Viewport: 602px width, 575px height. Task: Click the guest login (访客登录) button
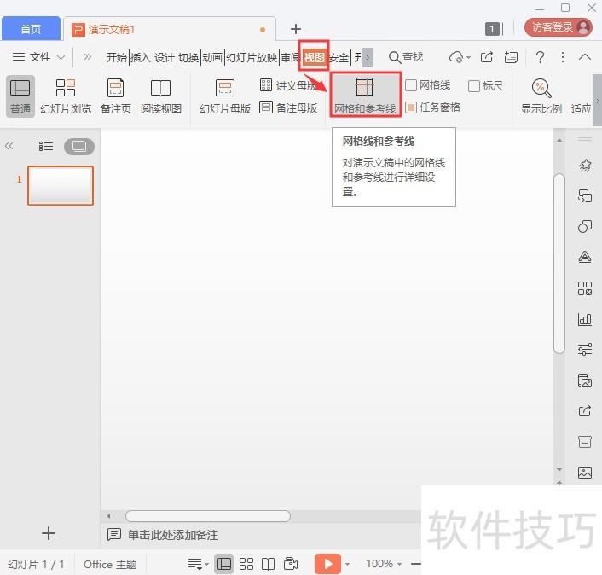tap(559, 27)
